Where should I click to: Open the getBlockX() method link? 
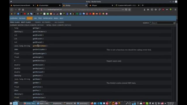[38, 35]
